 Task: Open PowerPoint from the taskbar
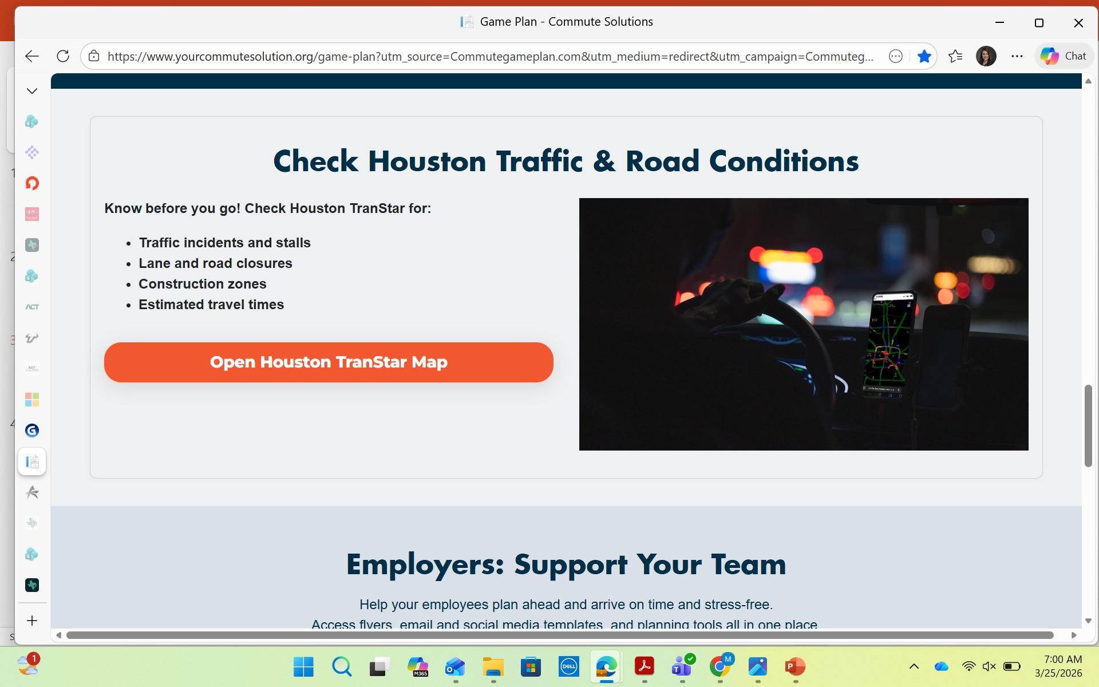tap(795, 666)
